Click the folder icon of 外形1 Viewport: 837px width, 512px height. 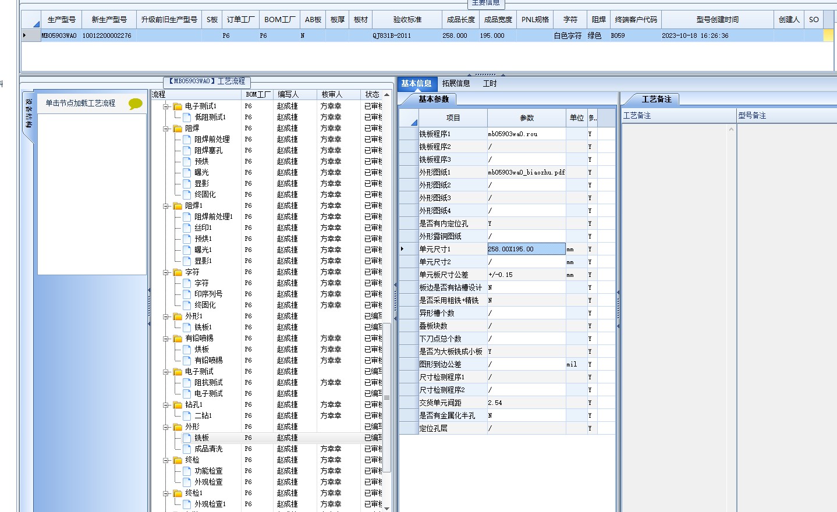point(178,317)
